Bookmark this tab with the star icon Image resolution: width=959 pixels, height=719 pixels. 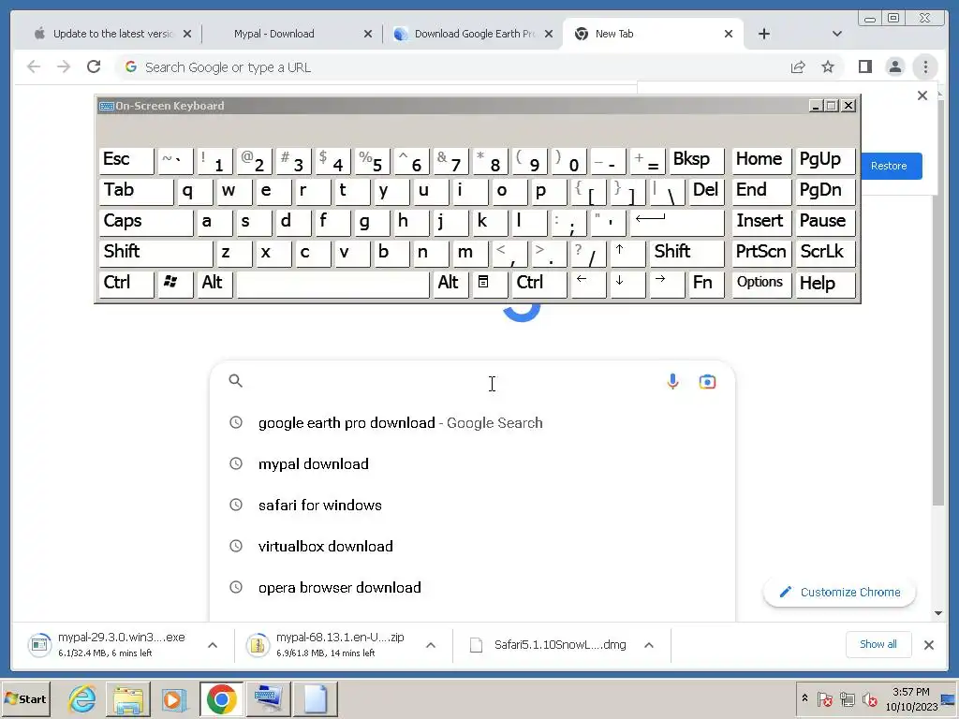(x=828, y=66)
